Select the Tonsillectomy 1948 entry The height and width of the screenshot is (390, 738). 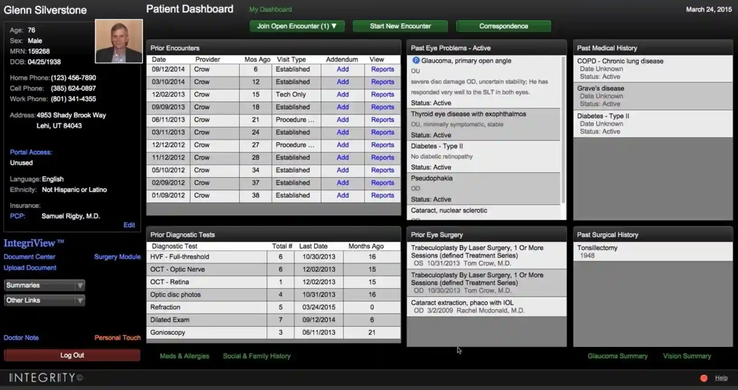(x=653, y=252)
